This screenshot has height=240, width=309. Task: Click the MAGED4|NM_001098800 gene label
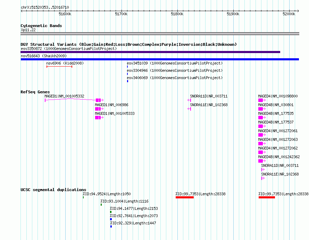pyautogui.click(x=278, y=96)
